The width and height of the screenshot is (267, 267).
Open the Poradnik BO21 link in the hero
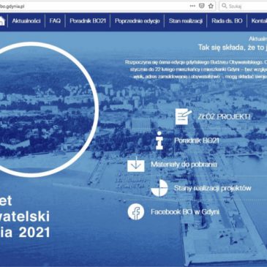point(197,140)
